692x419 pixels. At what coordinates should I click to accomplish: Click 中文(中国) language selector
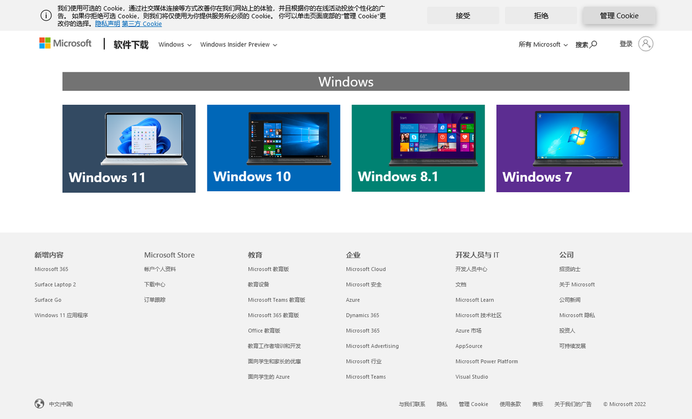click(61, 405)
